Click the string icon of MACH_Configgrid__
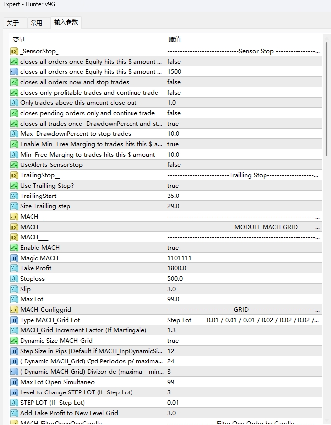This screenshot has width=331, height=425. pos(14,310)
